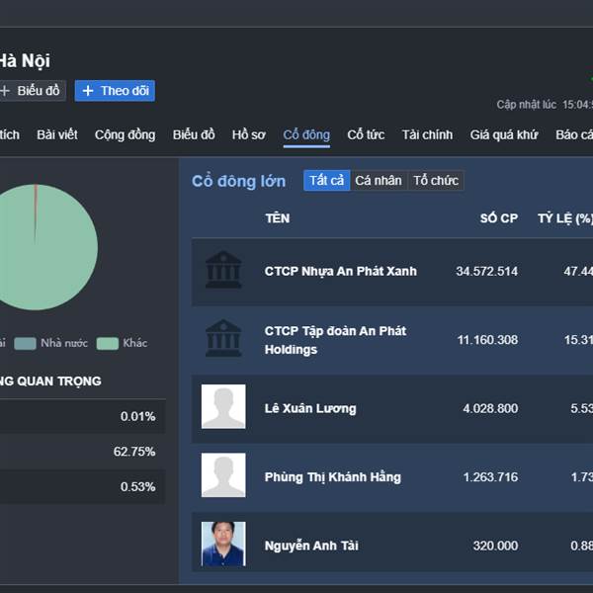
Task: Open Phùng Thị Khánh Hằng avatar placeholder
Action: click(x=223, y=475)
